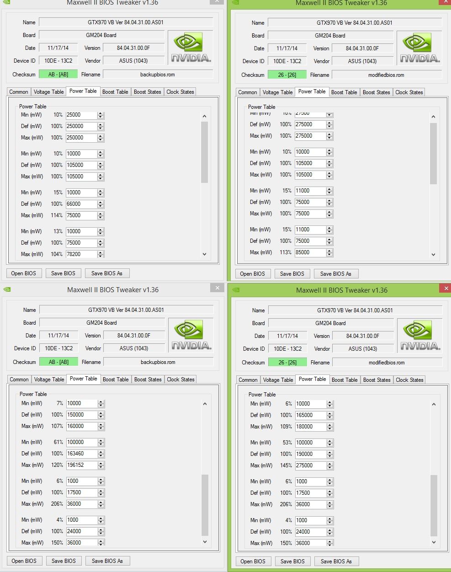Click Save BIOS in upper modifiedbios.rom window
The width and height of the screenshot is (451, 572).
click(x=292, y=273)
